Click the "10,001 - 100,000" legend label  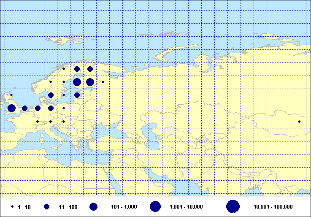pos(273,207)
